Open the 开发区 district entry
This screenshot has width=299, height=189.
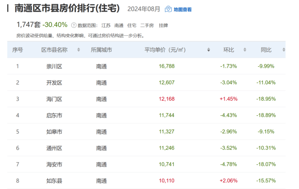click(x=55, y=83)
